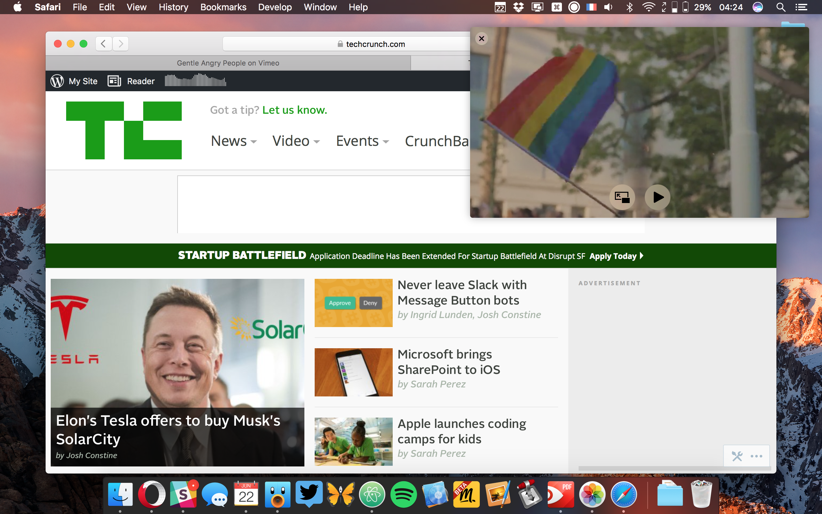The image size is (822, 514).
Task: Open Spotlight search magnifier
Action: click(781, 7)
